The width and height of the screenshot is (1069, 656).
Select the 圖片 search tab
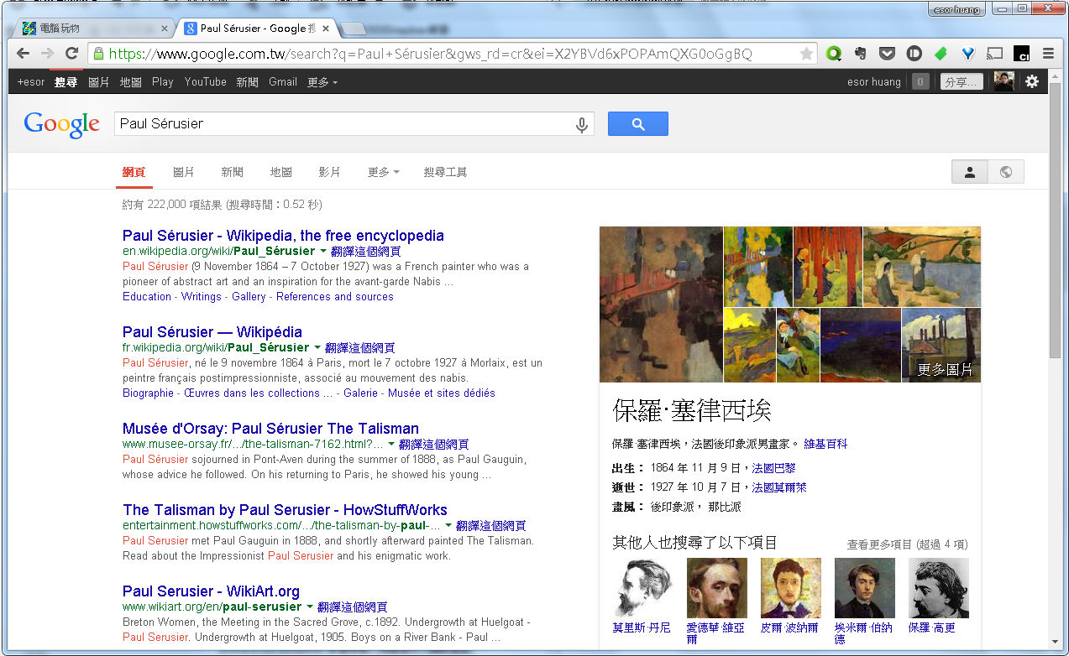coord(184,172)
